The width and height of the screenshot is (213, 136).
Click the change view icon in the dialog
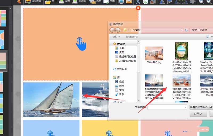207,37
